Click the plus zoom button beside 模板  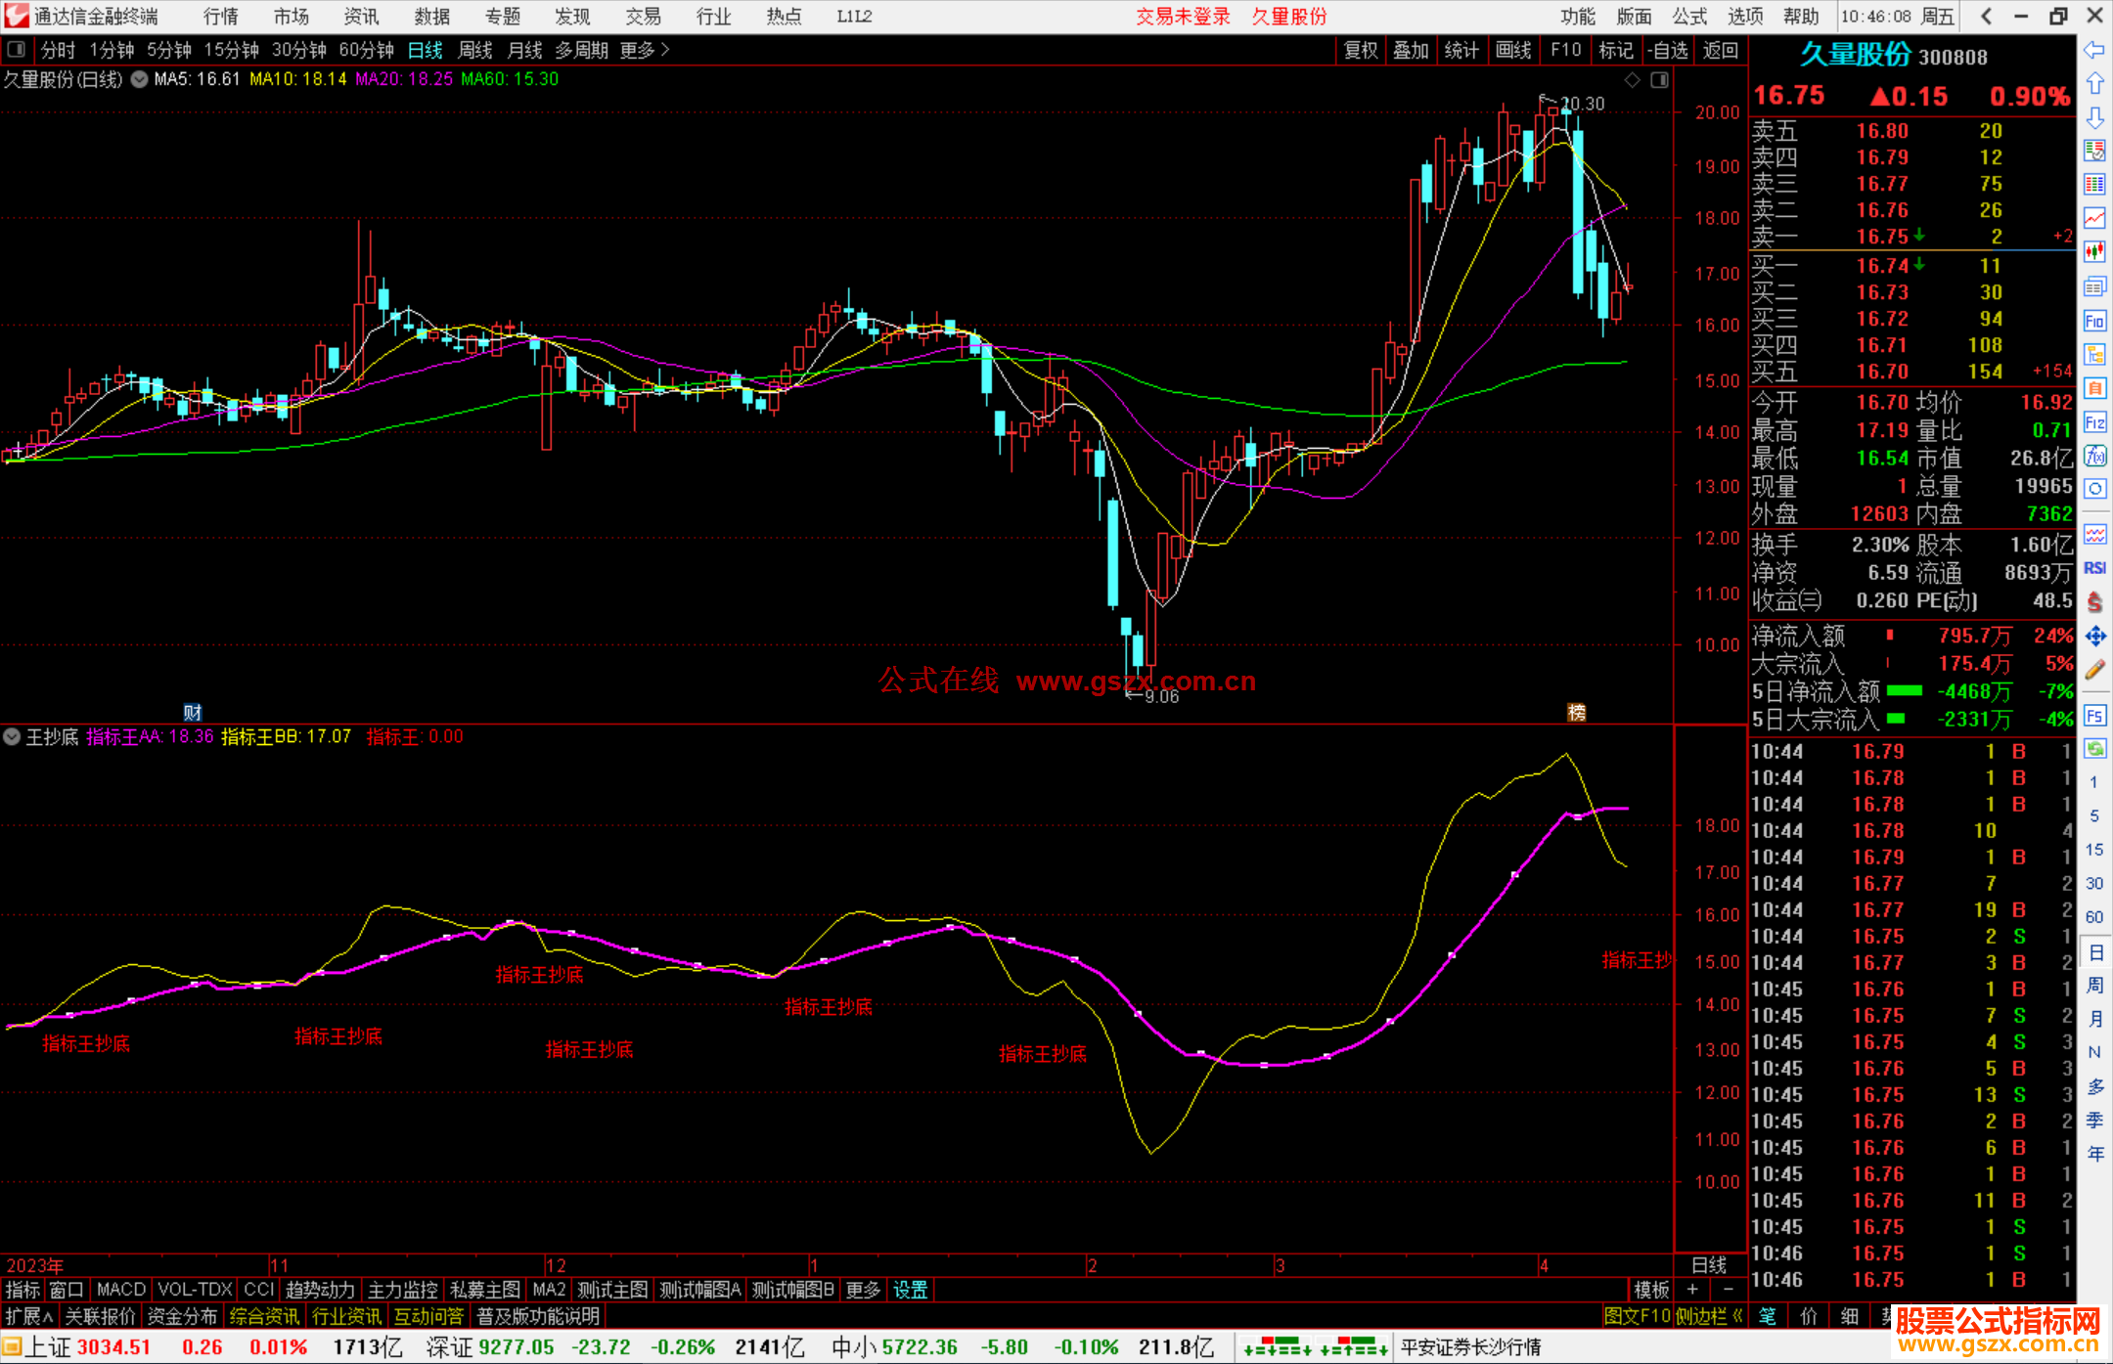coord(1692,1290)
